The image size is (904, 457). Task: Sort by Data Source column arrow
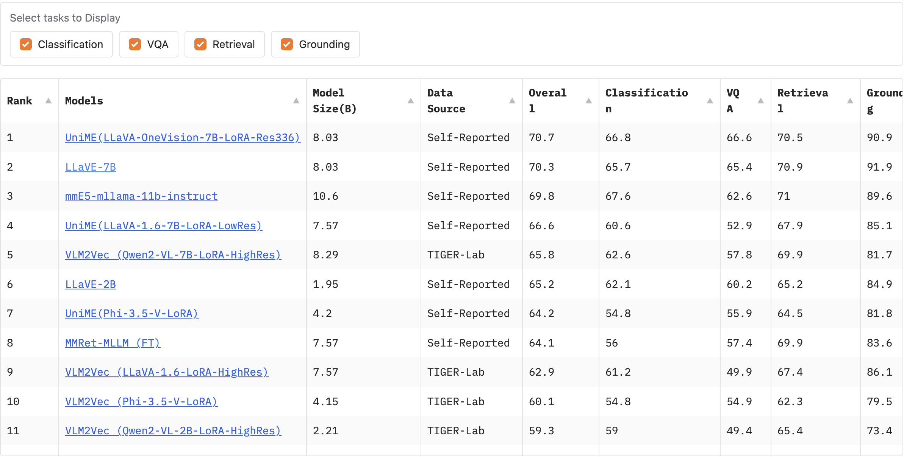point(512,101)
